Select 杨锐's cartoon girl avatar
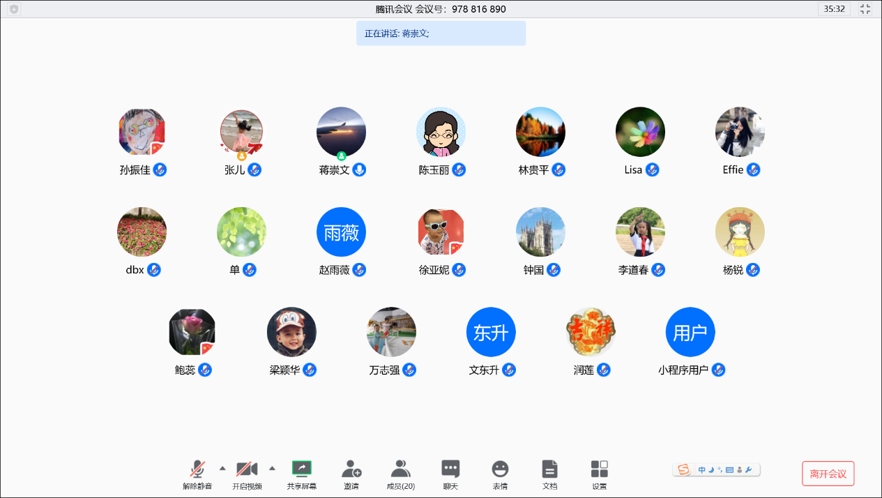 (740, 232)
